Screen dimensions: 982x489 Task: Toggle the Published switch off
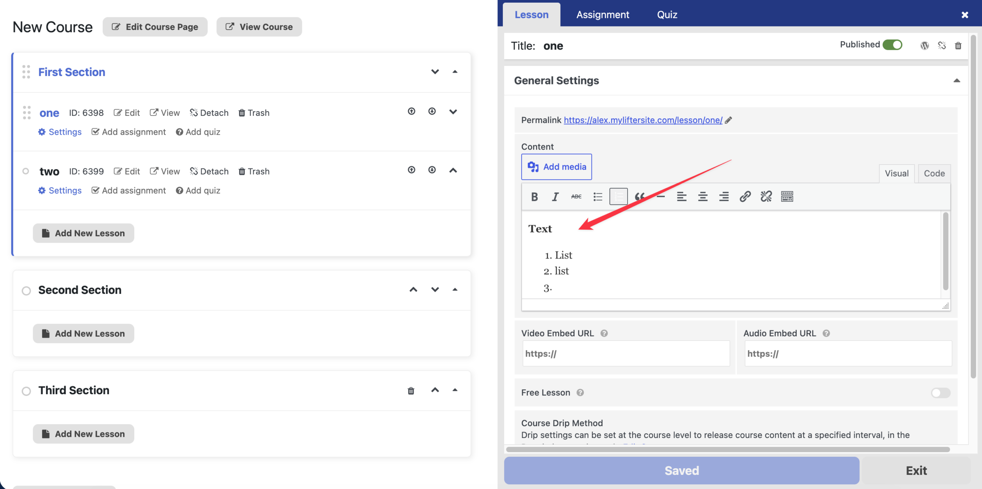tap(892, 45)
